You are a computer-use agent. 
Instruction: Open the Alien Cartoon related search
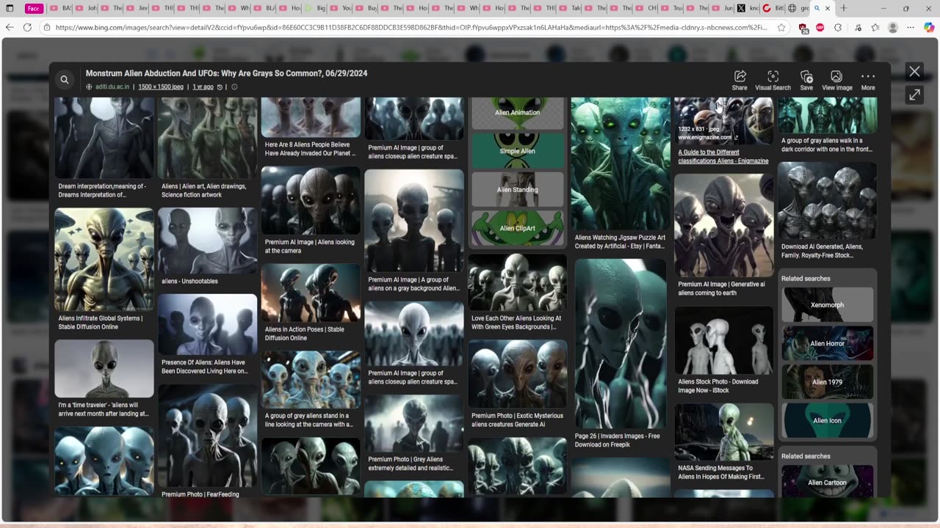(828, 482)
